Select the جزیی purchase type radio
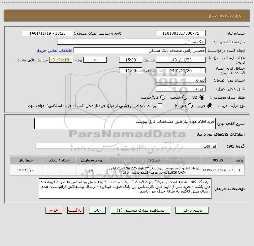Viewport: 254px width, 246px height. 209,106
